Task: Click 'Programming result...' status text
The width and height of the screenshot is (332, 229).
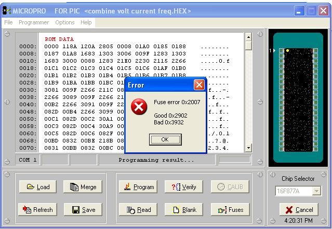Action: (156, 160)
